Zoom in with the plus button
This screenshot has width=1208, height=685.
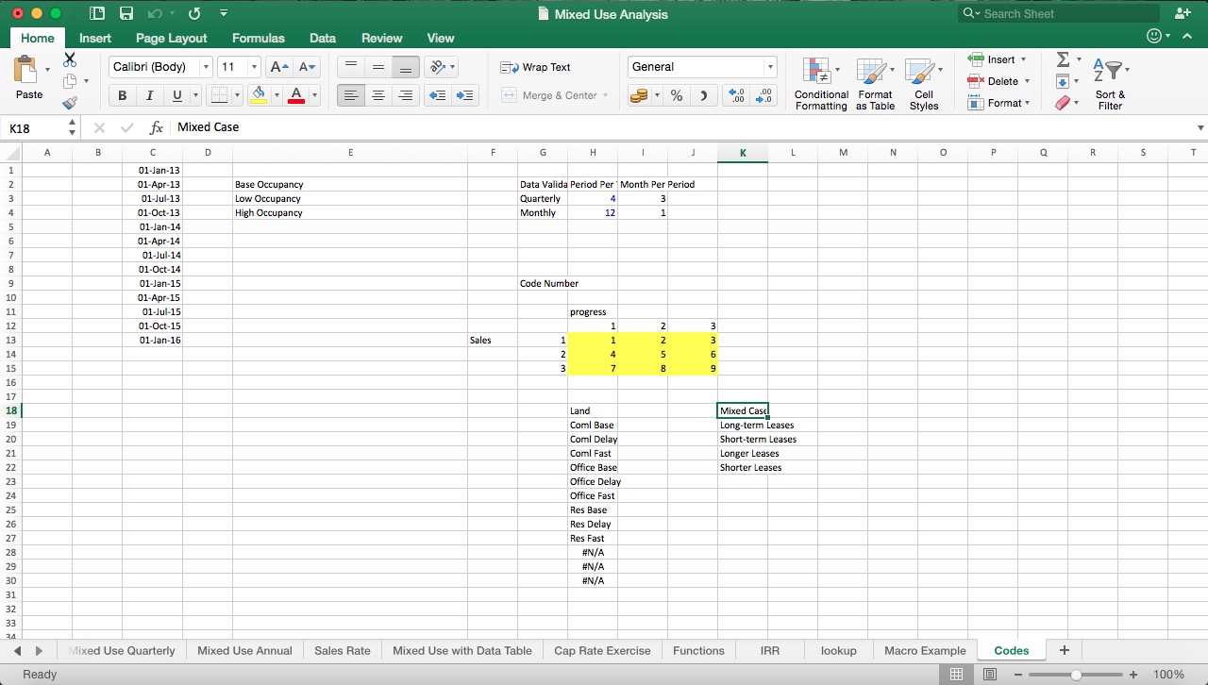(1132, 675)
